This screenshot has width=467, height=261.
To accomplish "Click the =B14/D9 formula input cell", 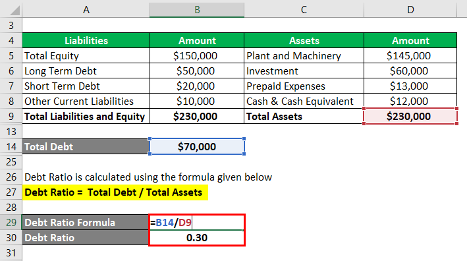I will click(197, 222).
